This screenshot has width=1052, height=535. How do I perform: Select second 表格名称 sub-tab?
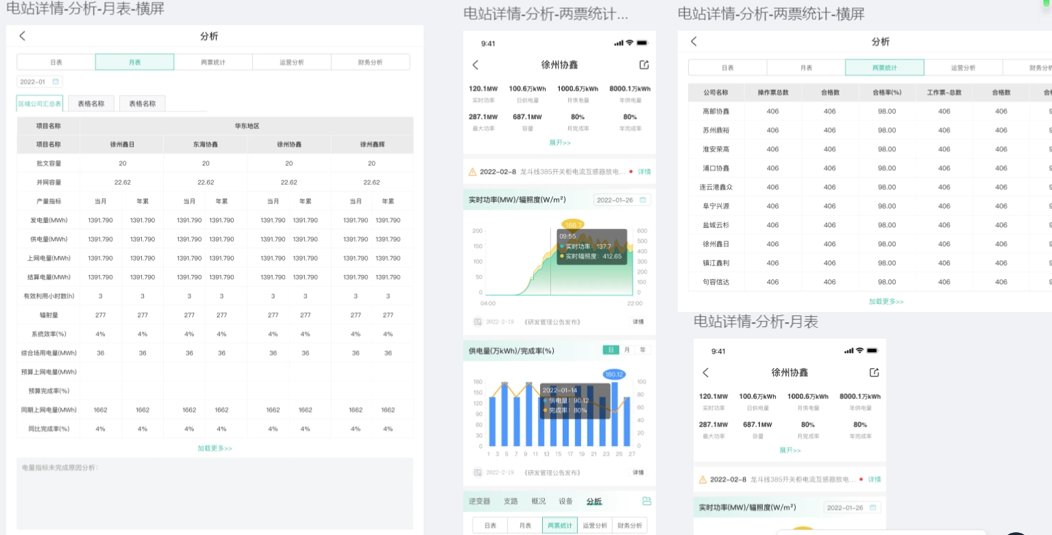coord(143,104)
